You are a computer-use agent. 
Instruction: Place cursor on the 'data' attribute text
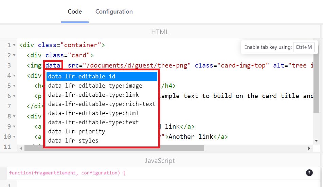(53, 66)
